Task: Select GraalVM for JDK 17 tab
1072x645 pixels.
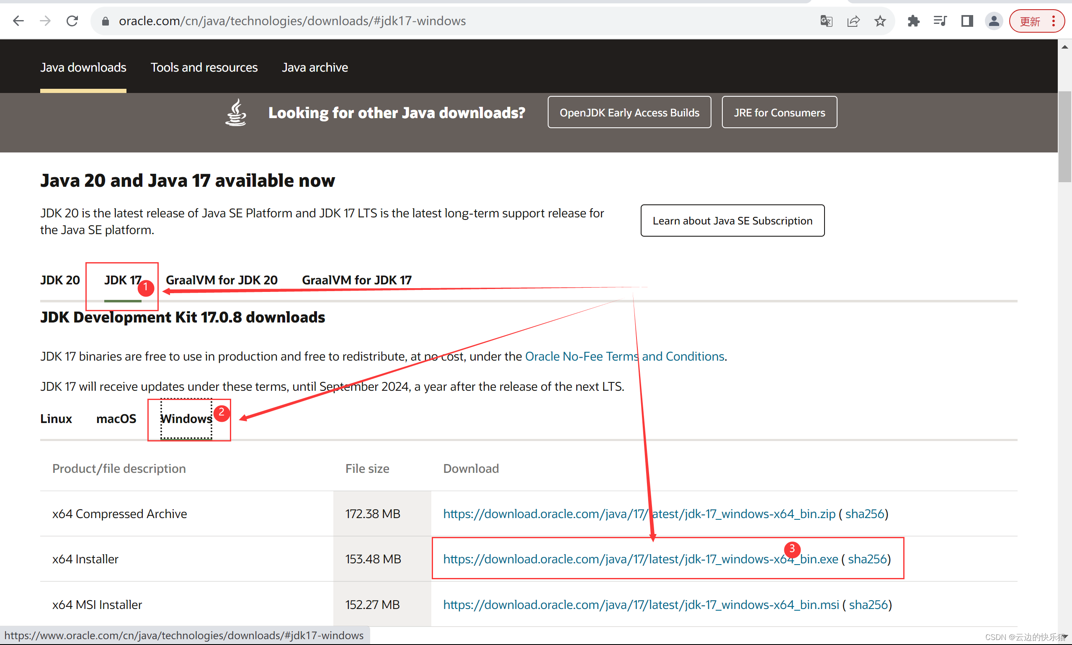Action: pos(356,280)
